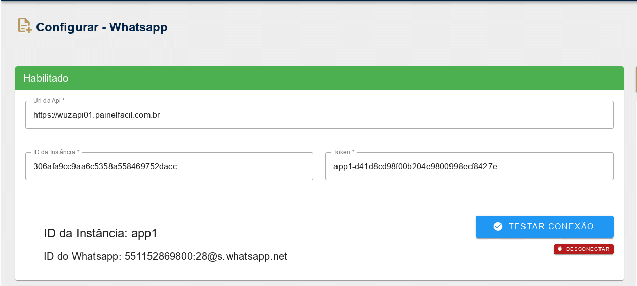The height and width of the screenshot is (286, 637).
Task: Click the wuzapi01.painelfacil.com.br URL text
Action: pos(97,115)
